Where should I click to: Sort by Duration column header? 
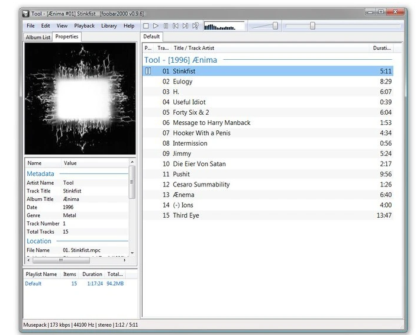tap(382, 49)
